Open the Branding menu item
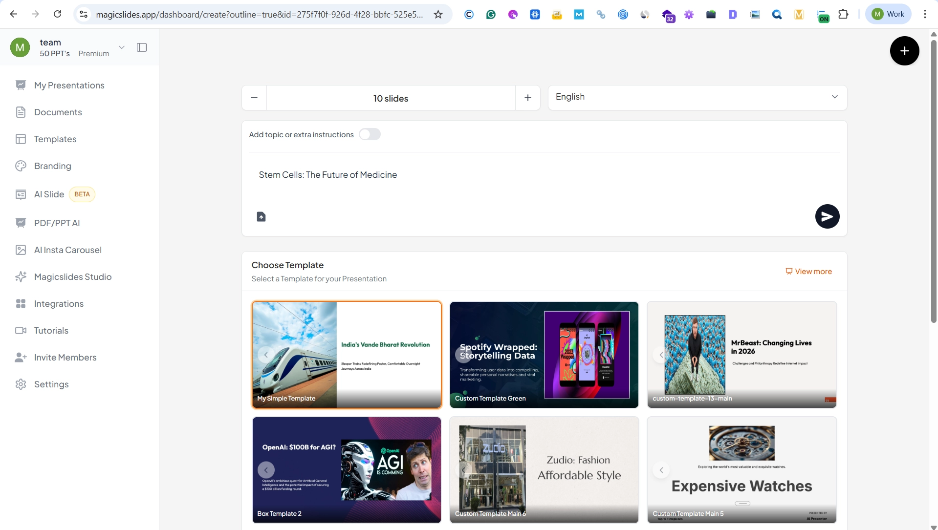This screenshot has height=530, width=938. [x=52, y=166]
